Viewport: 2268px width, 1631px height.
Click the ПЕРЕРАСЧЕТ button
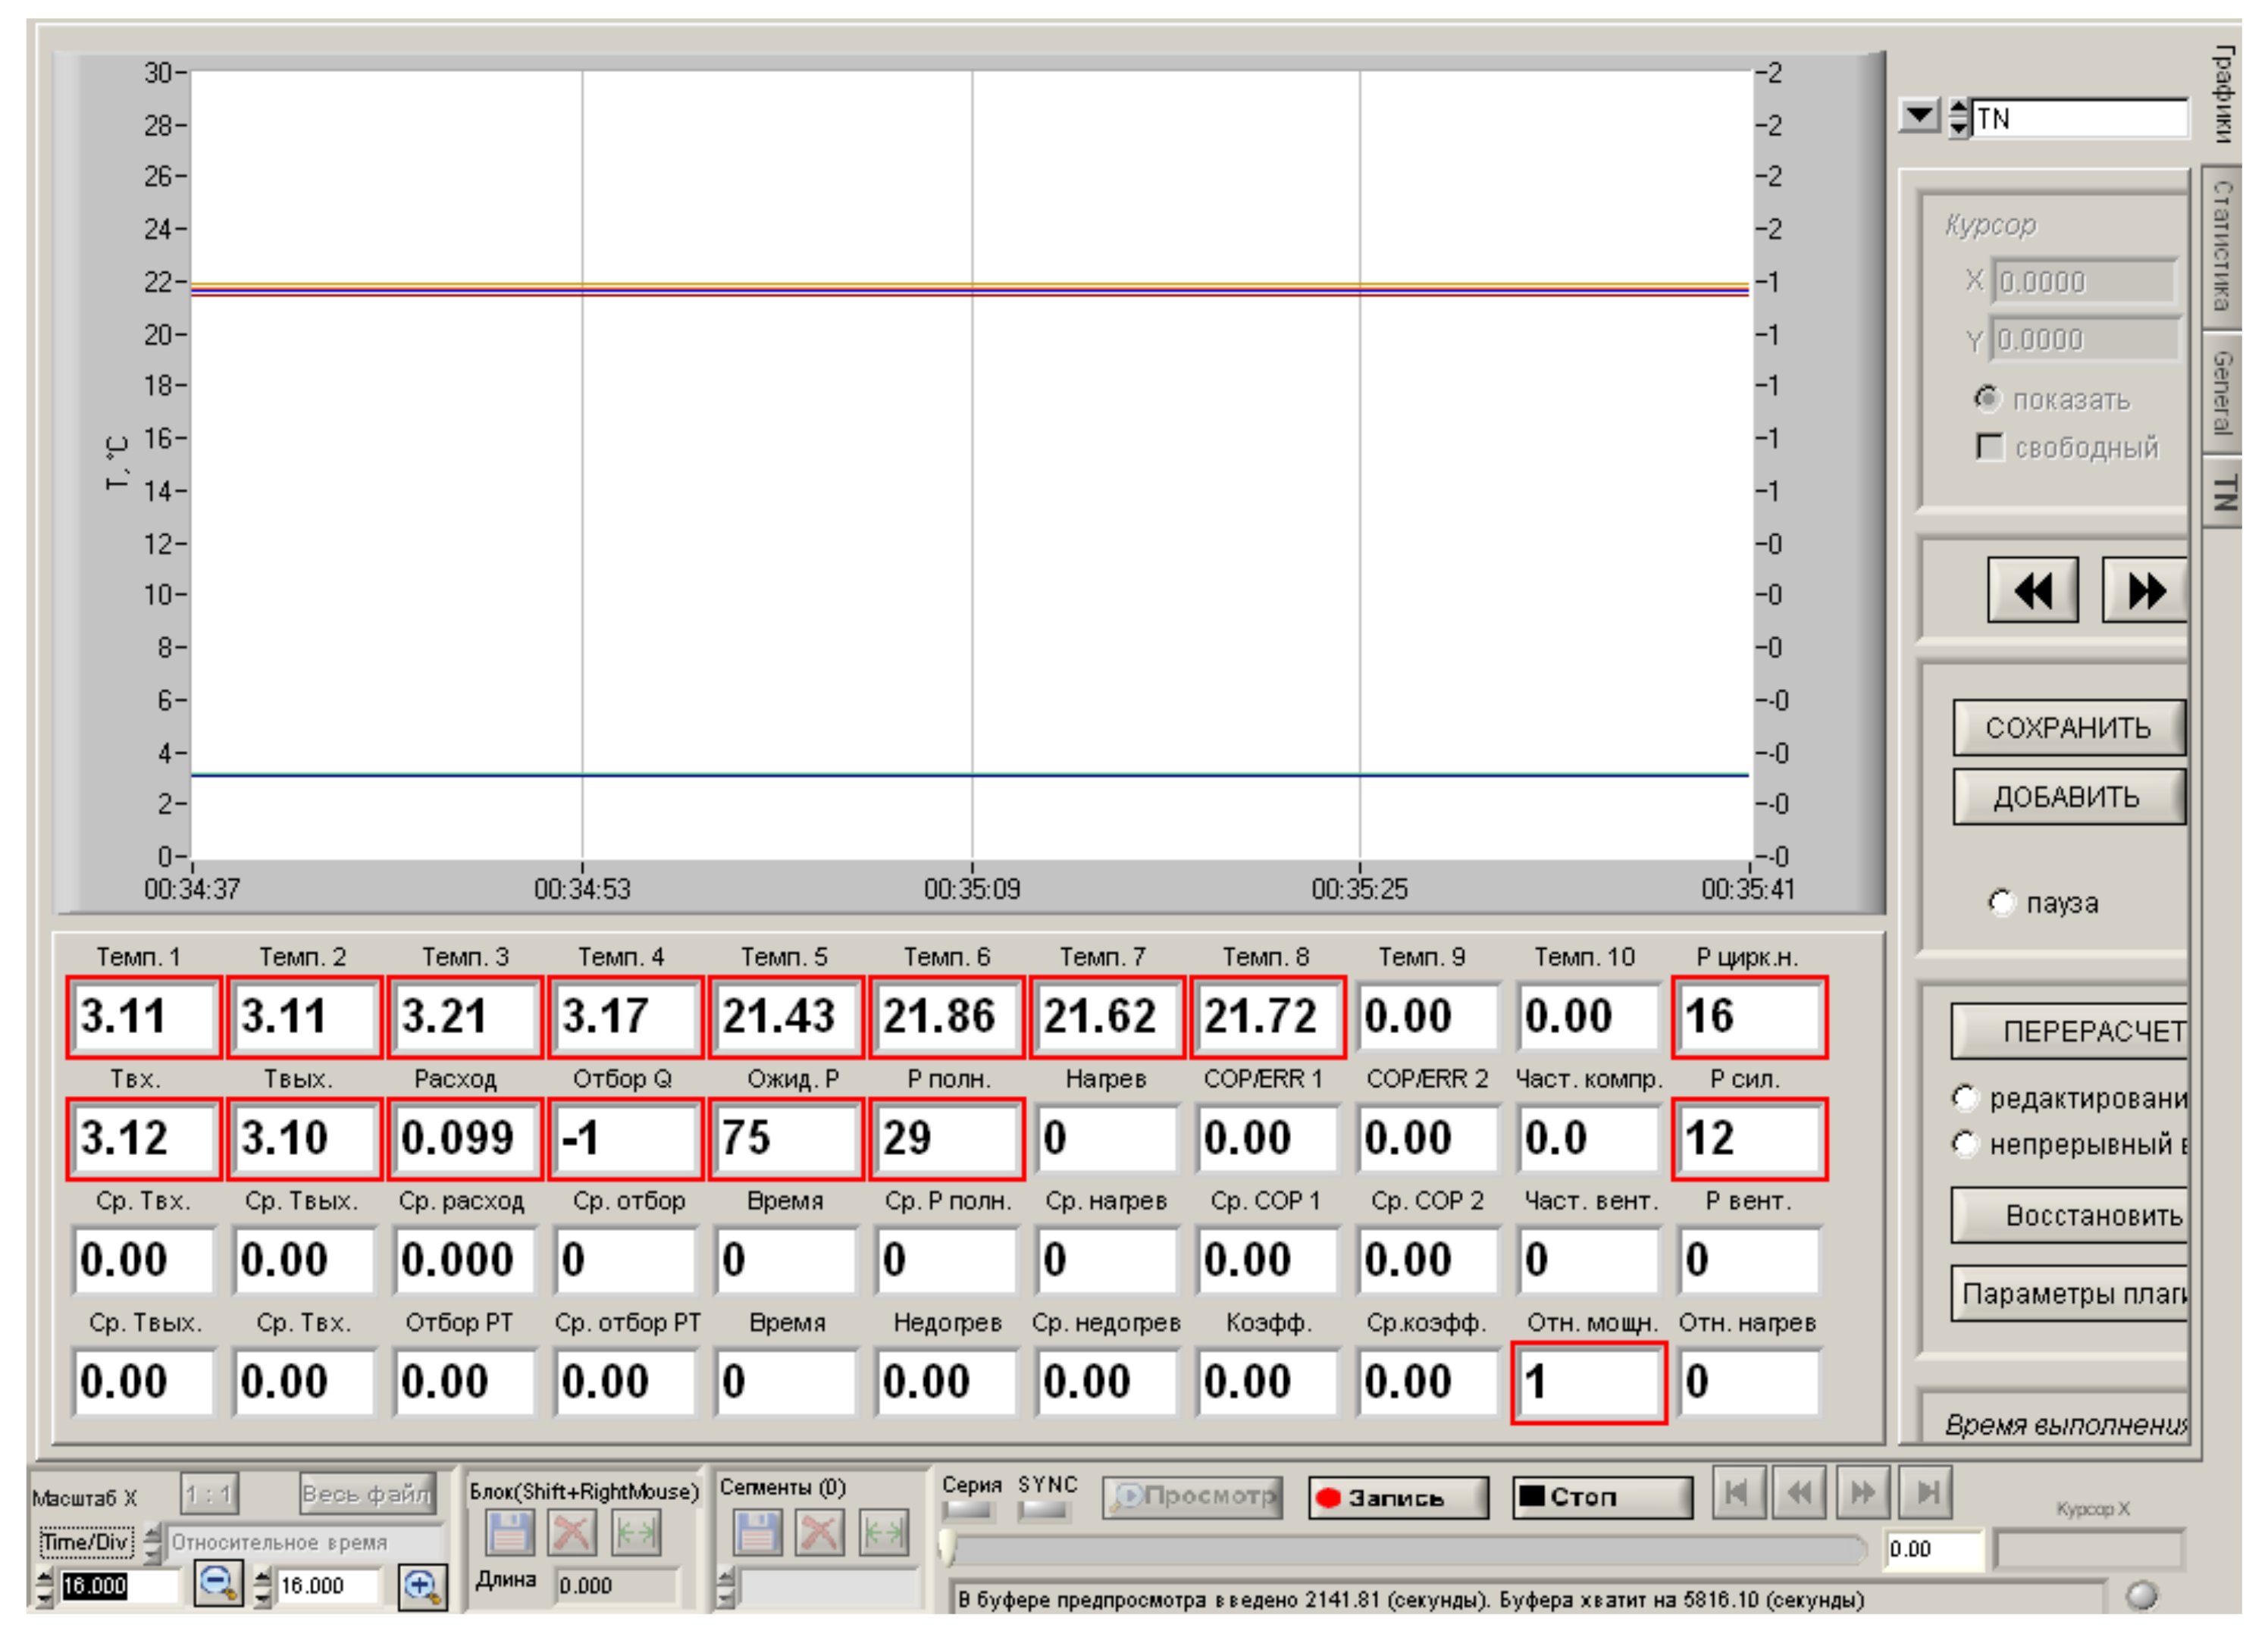coord(2070,1031)
